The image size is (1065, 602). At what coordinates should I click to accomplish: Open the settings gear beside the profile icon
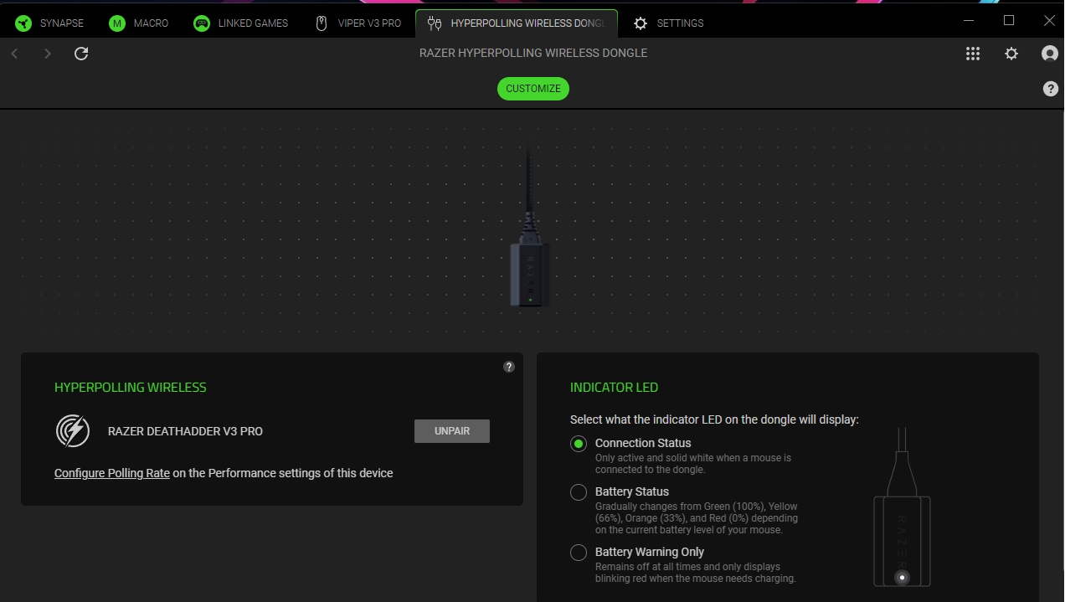[1011, 54]
